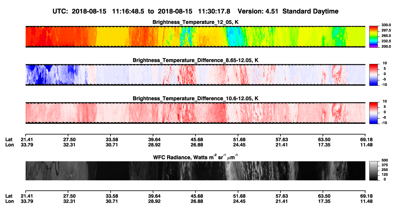Click the Lat row label below the WFC image
Screen dimensions: 406x208
tap(9, 196)
